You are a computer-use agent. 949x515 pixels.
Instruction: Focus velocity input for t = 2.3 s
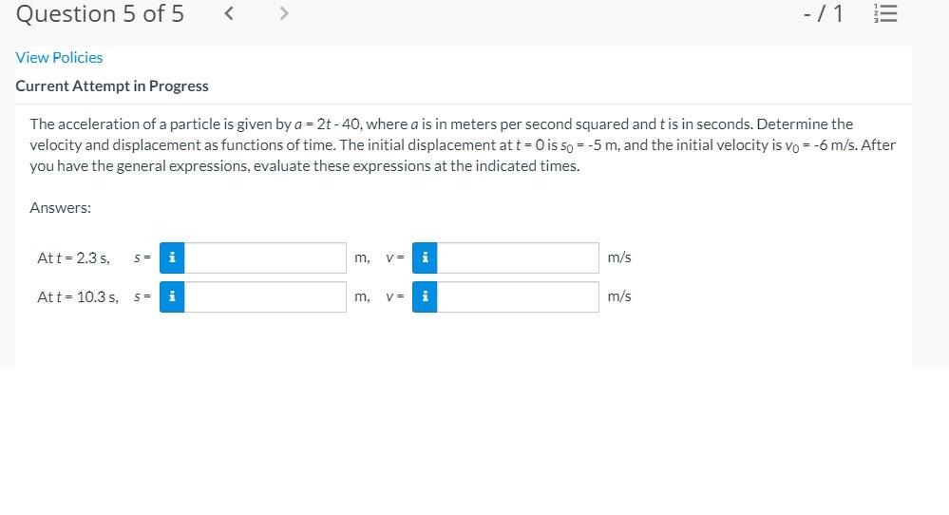point(518,257)
